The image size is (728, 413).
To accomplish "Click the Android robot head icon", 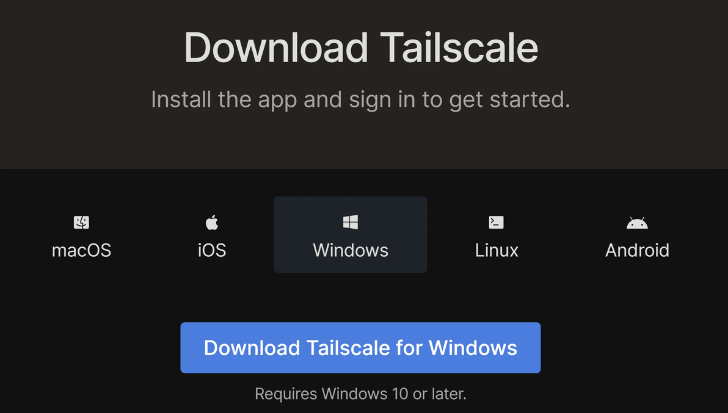I will (637, 223).
